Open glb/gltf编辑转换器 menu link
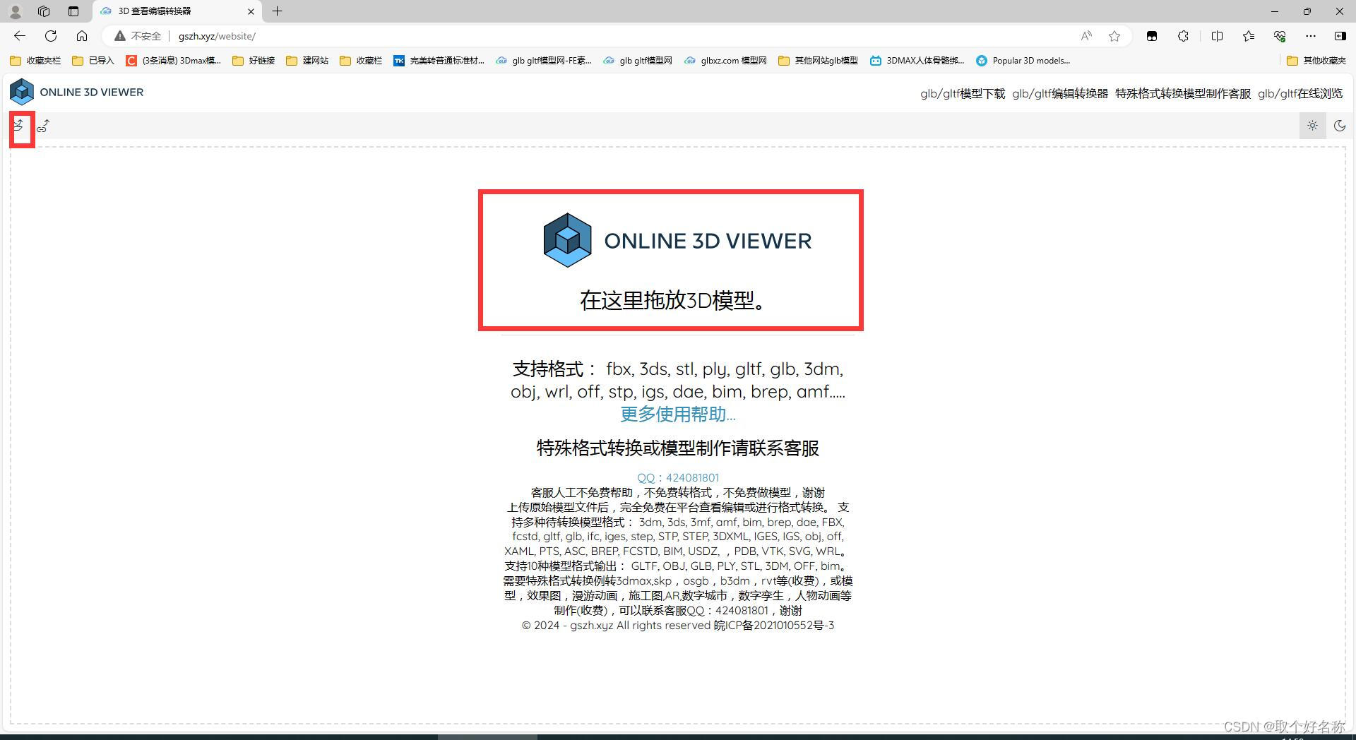Image resolution: width=1356 pixels, height=740 pixels. click(x=1059, y=93)
